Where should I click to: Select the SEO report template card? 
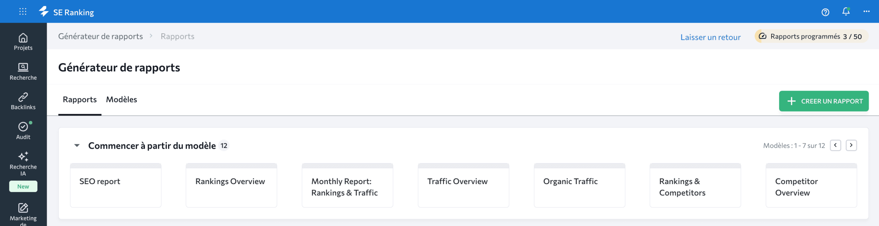[x=116, y=185]
